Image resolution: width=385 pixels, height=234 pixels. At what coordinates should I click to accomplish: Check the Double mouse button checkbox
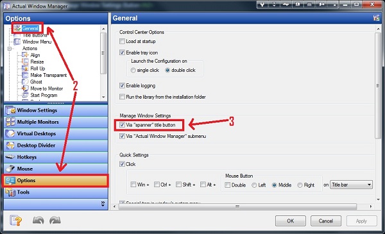click(x=228, y=185)
